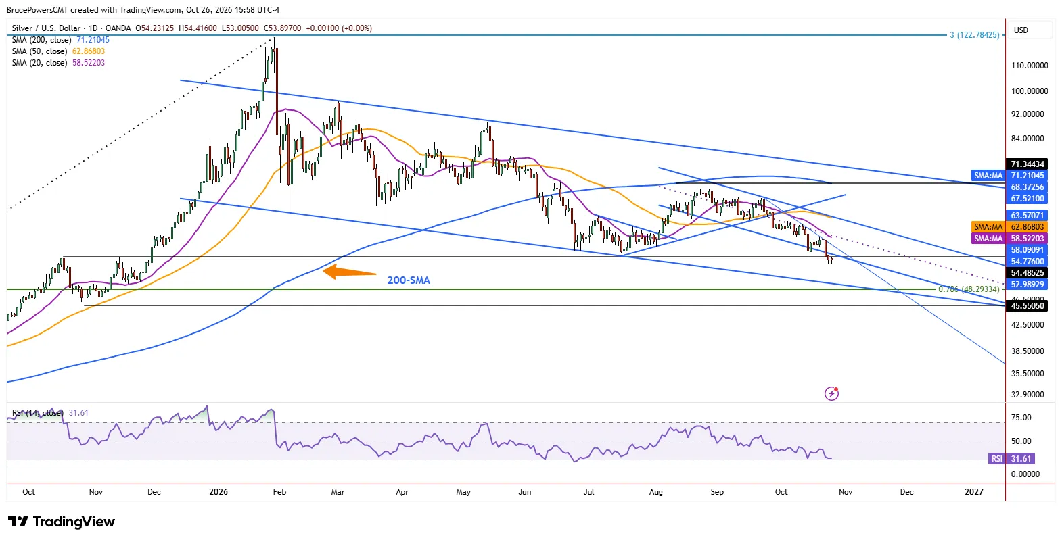The width and height of the screenshot is (1062, 542).
Task: Click the lightning-bolt event icon on the chart
Action: click(831, 393)
